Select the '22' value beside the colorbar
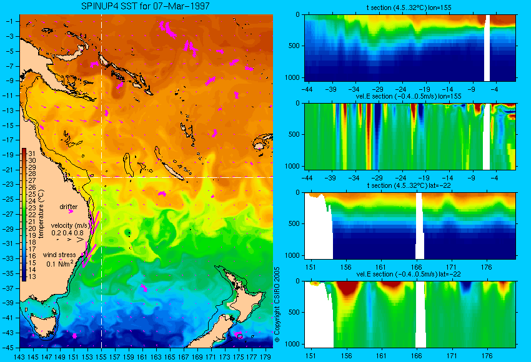This screenshot has width=531, height=362. pos(32,215)
